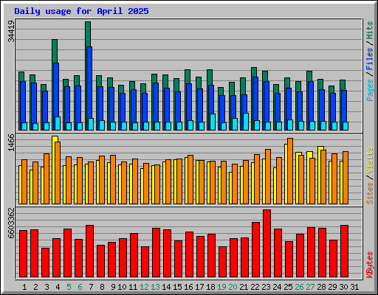Viewport: 378px width, 295px height.
Task: Click x-axis day label 25
Action: [x=288, y=287]
